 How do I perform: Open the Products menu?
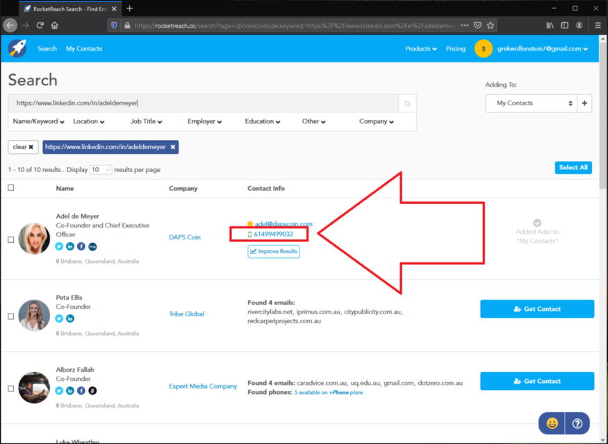[x=421, y=49]
